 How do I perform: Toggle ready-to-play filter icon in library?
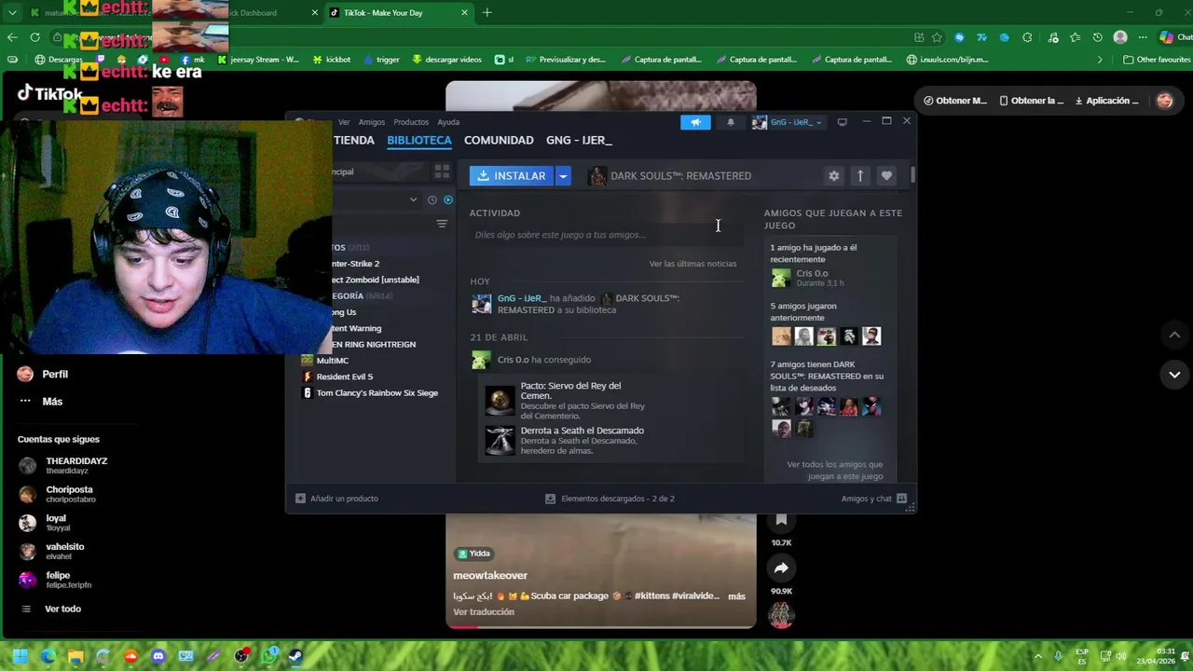(448, 199)
